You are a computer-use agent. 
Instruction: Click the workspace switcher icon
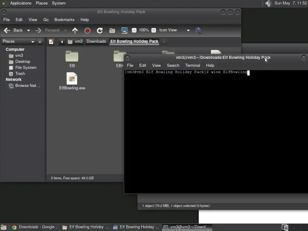point(285,227)
